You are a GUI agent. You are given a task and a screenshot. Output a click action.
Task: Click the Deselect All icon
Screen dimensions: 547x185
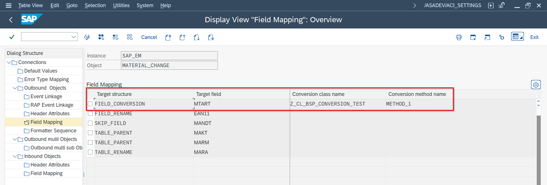point(130,37)
